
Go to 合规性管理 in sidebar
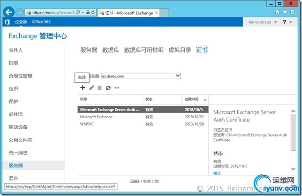[x=21, y=76]
